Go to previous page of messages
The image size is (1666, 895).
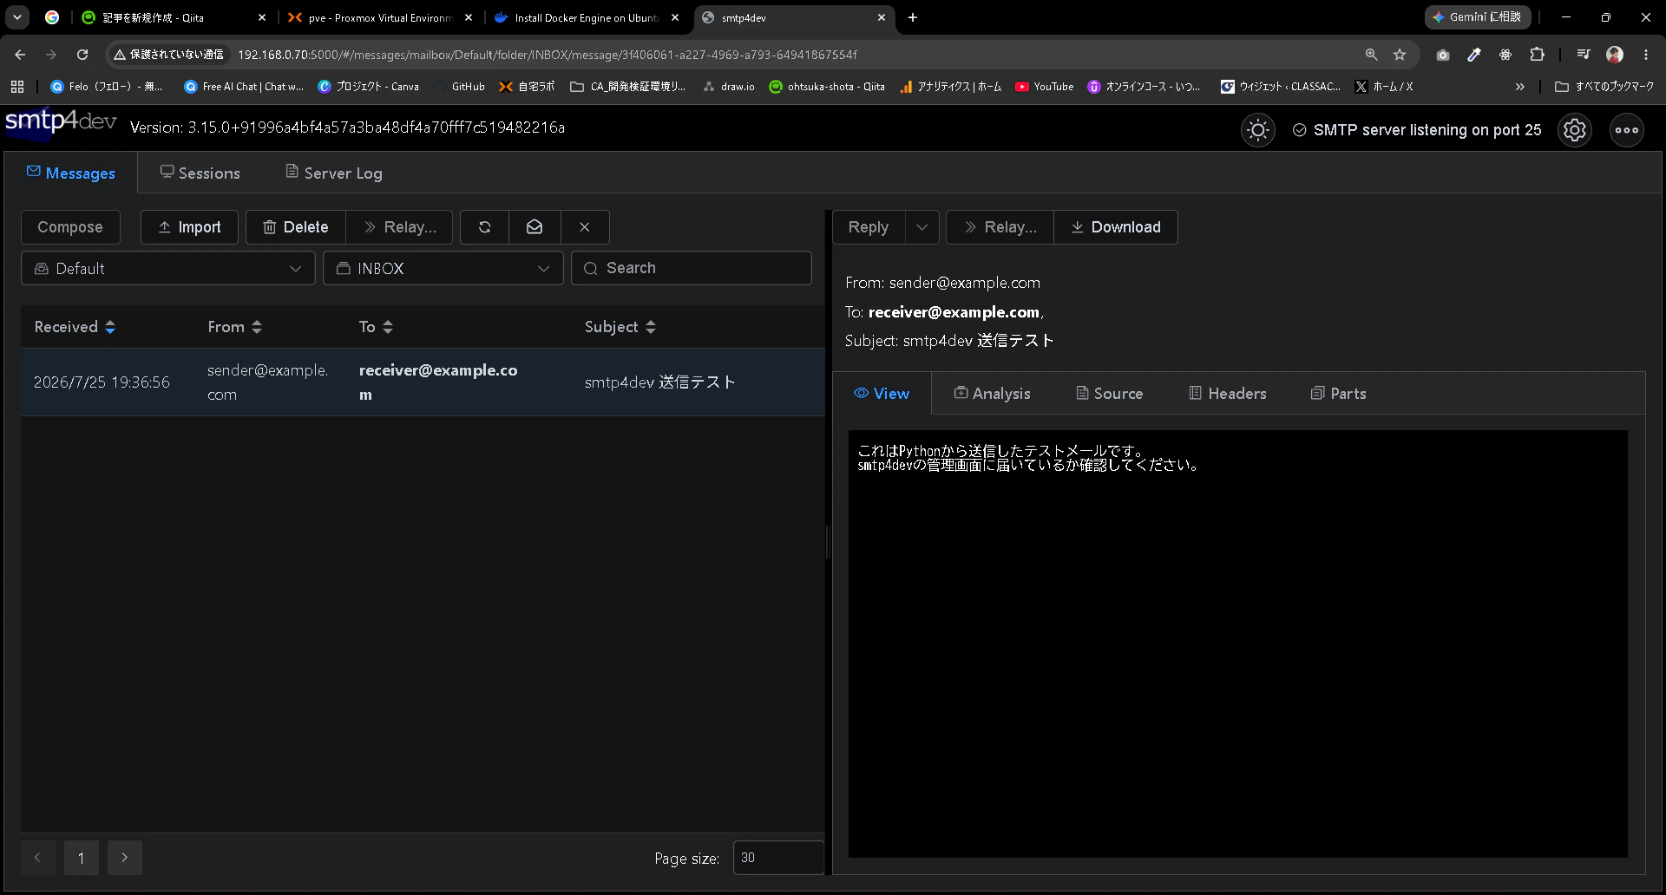coord(38,858)
